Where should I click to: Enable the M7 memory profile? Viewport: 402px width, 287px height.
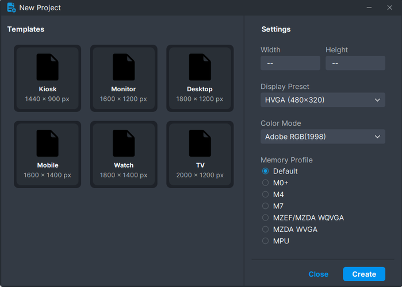tap(266, 206)
